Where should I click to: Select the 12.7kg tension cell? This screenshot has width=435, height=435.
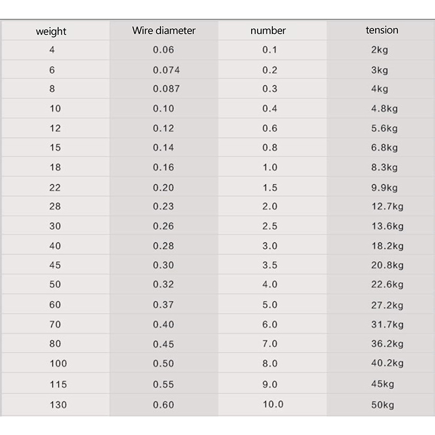point(387,207)
